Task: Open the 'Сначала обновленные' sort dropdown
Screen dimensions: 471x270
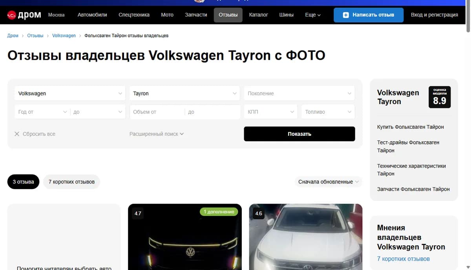Action: pos(329,182)
